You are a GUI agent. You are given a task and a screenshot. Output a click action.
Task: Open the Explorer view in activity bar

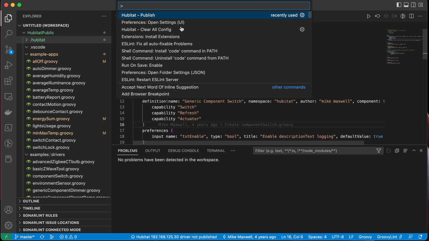(x=8, y=18)
